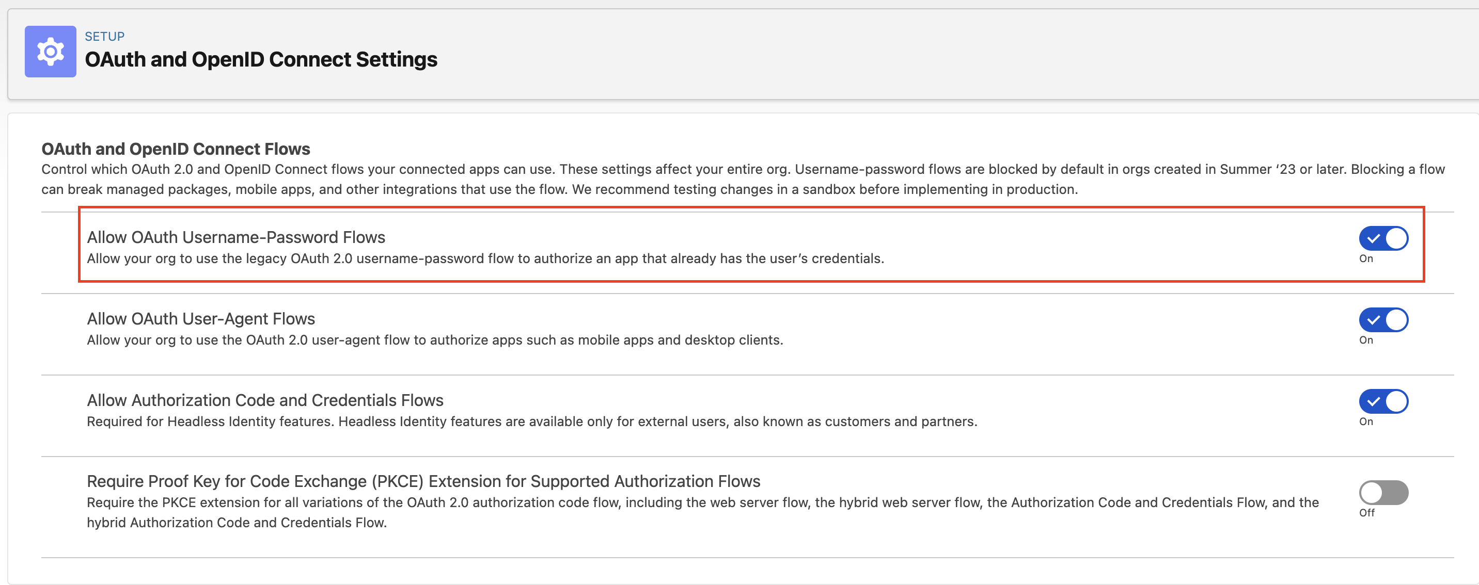Click the Headless Identity features description text

coord(532,421)
